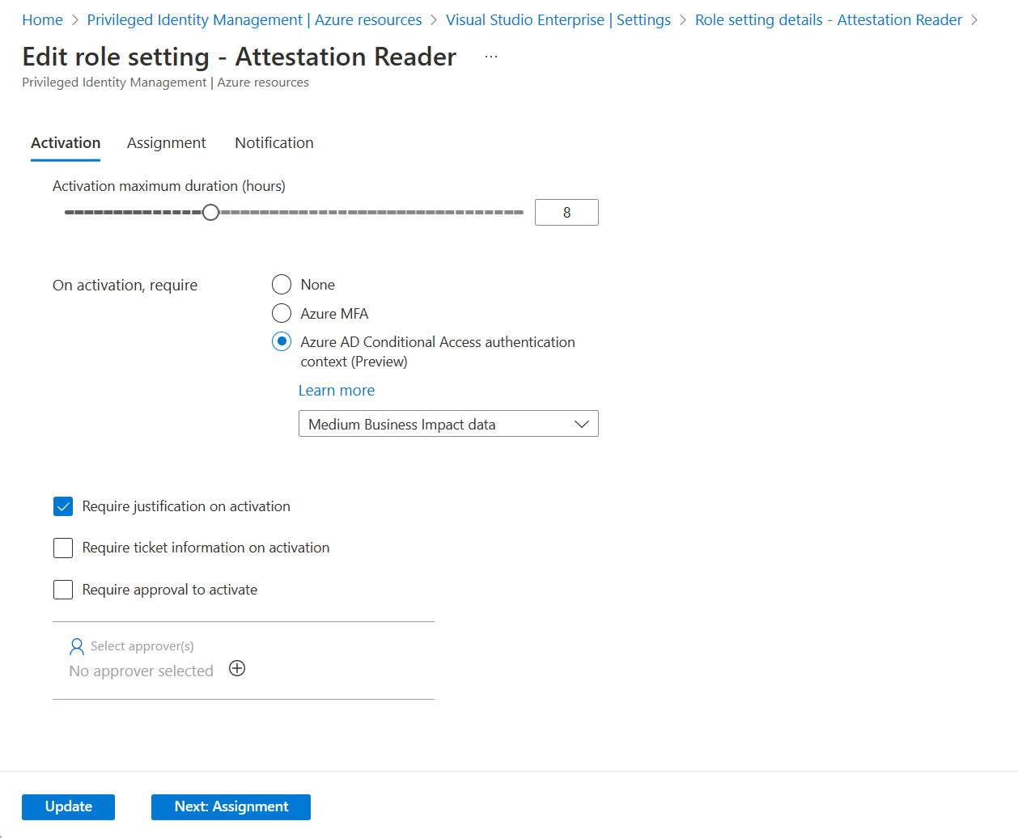Click the No approver selected text

142,671
